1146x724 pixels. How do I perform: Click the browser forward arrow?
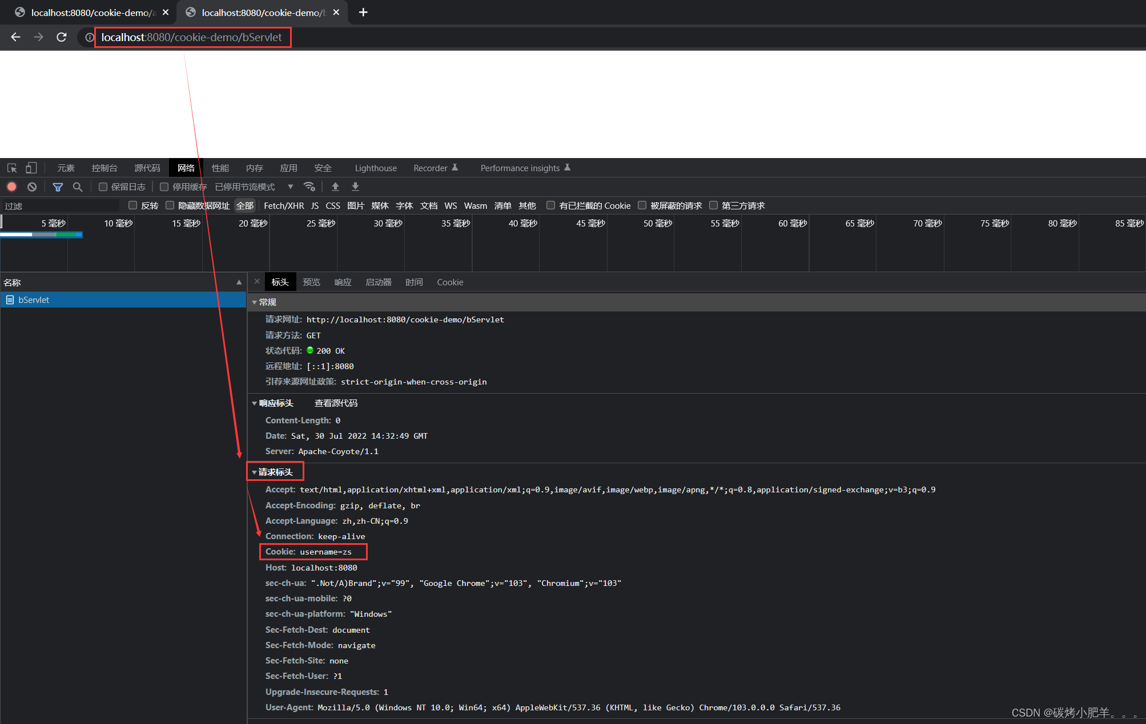coord(38,37)
